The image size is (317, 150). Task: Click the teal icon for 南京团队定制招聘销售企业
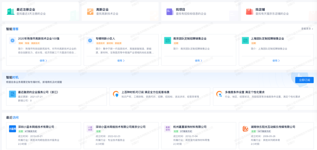tap(167, 40)
